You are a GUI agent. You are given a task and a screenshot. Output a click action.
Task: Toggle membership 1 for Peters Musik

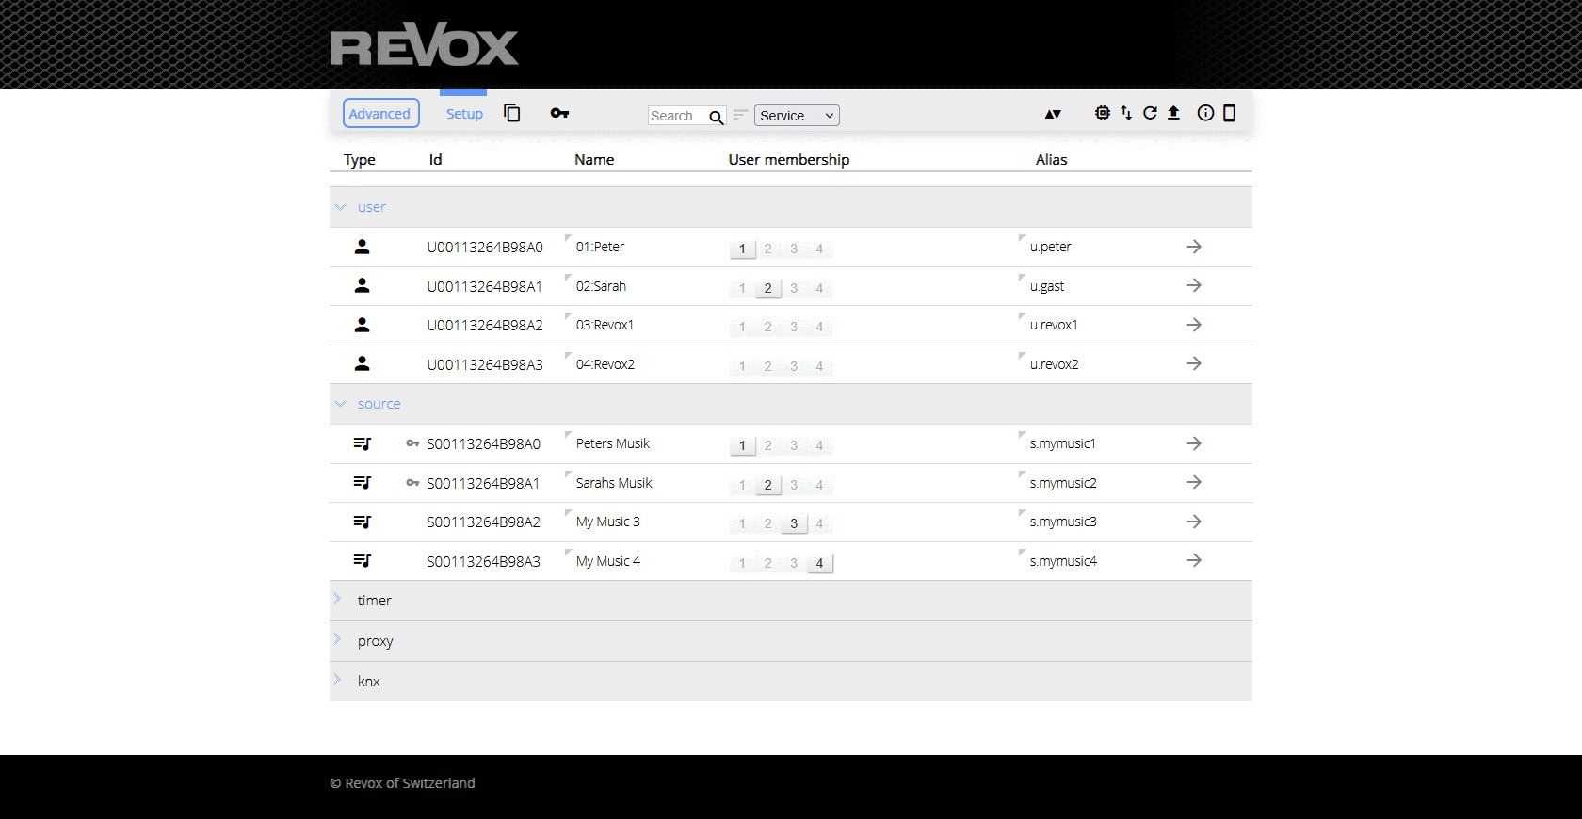click(742, 445)
